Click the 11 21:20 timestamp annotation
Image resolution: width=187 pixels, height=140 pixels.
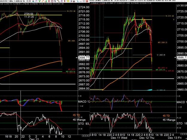coord(29,17)
